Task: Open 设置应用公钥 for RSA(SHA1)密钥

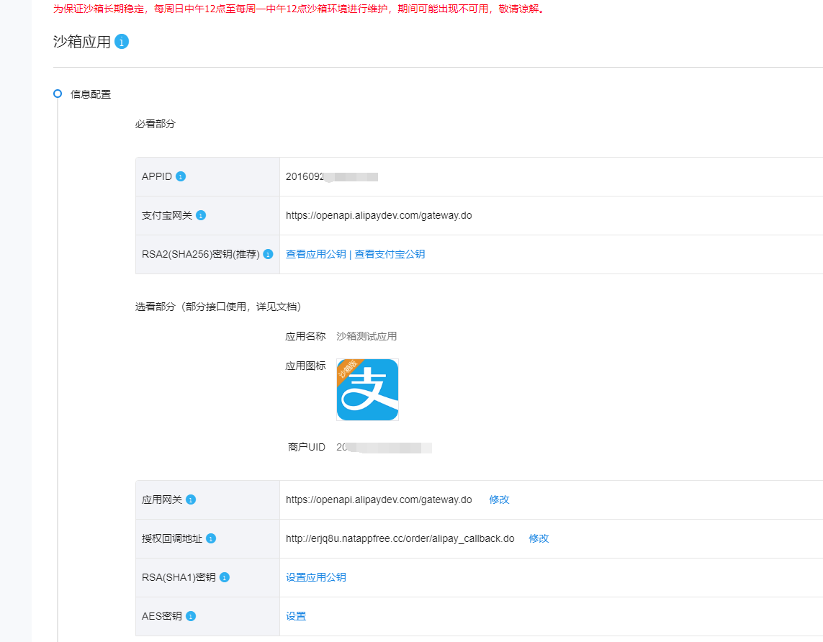Action: pos(315,577)
